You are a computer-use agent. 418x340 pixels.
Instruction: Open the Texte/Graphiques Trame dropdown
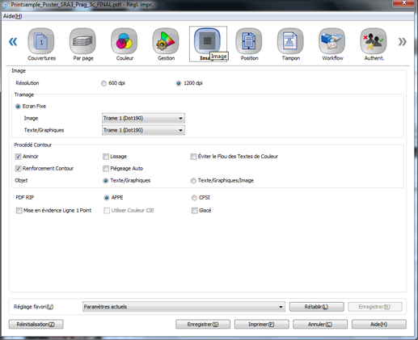pos(143,130)
